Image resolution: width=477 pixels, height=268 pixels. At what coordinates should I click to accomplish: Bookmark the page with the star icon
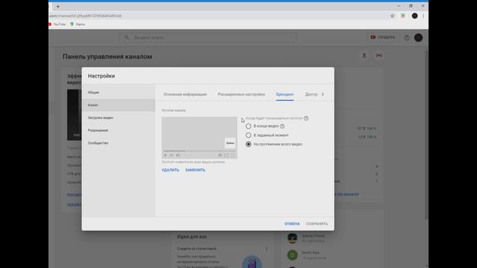393,16
